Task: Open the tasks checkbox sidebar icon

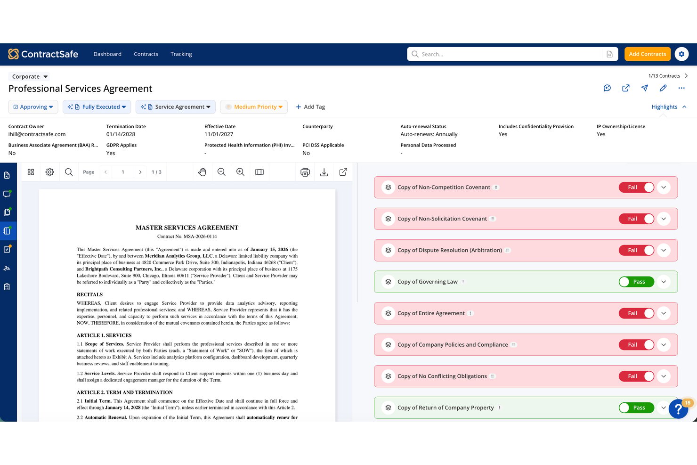Action: coord(7,249)
